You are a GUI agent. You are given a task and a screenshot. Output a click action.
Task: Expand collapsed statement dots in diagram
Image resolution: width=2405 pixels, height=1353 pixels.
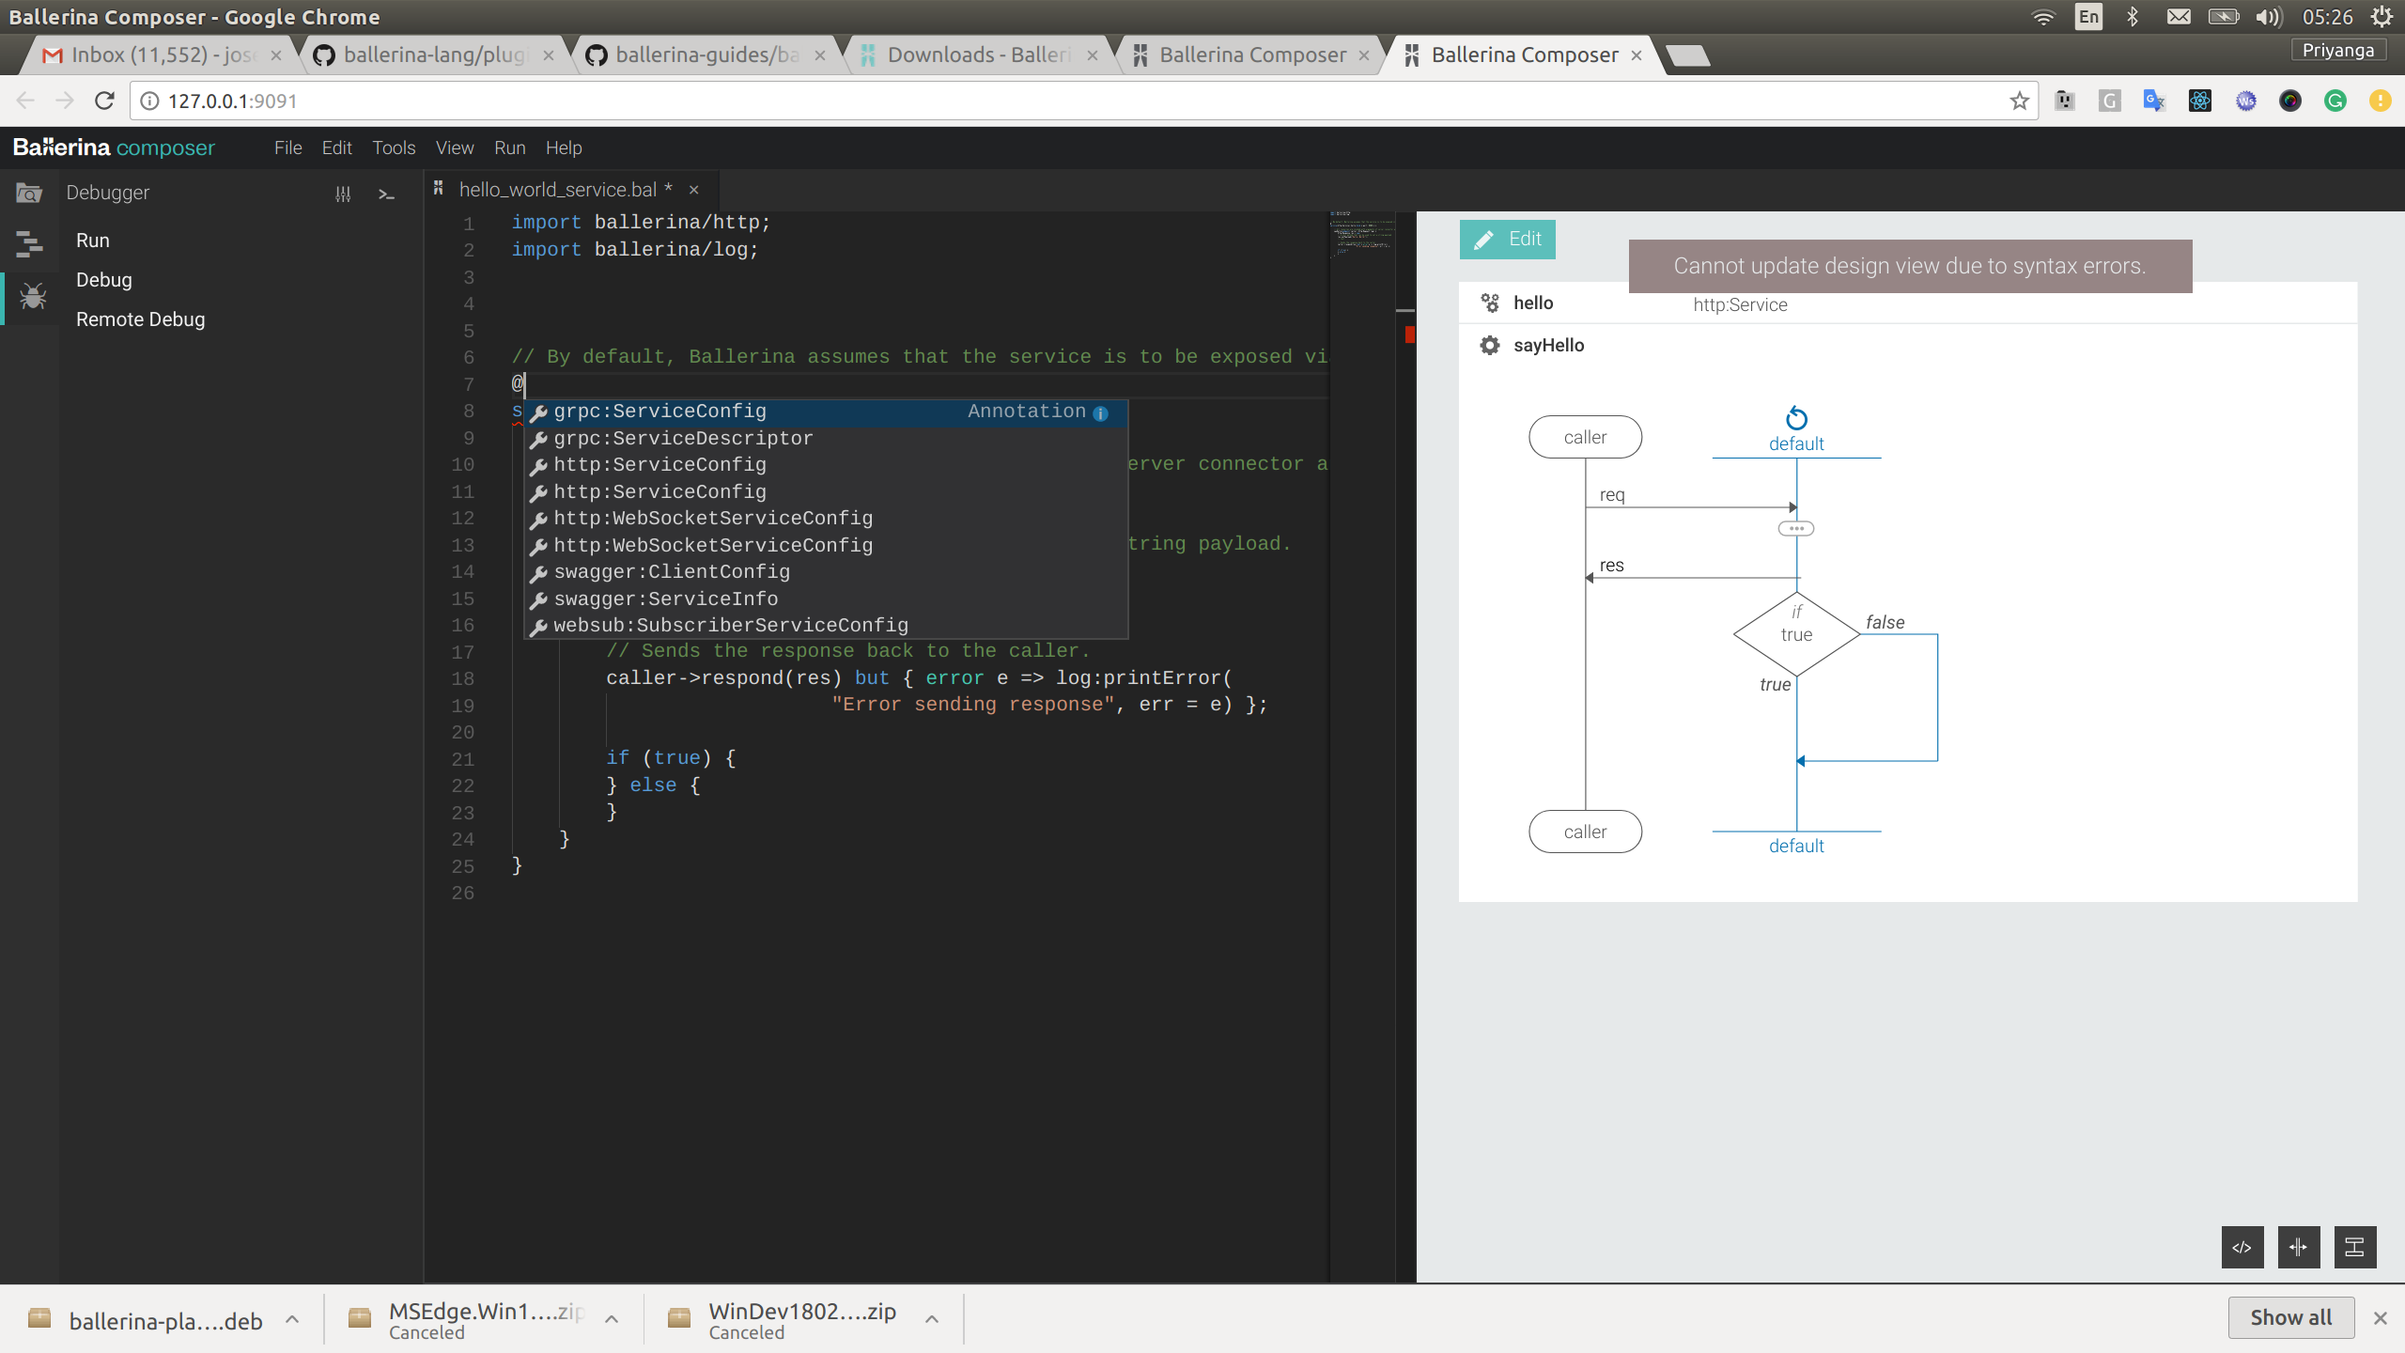(x=1795, y=528)
